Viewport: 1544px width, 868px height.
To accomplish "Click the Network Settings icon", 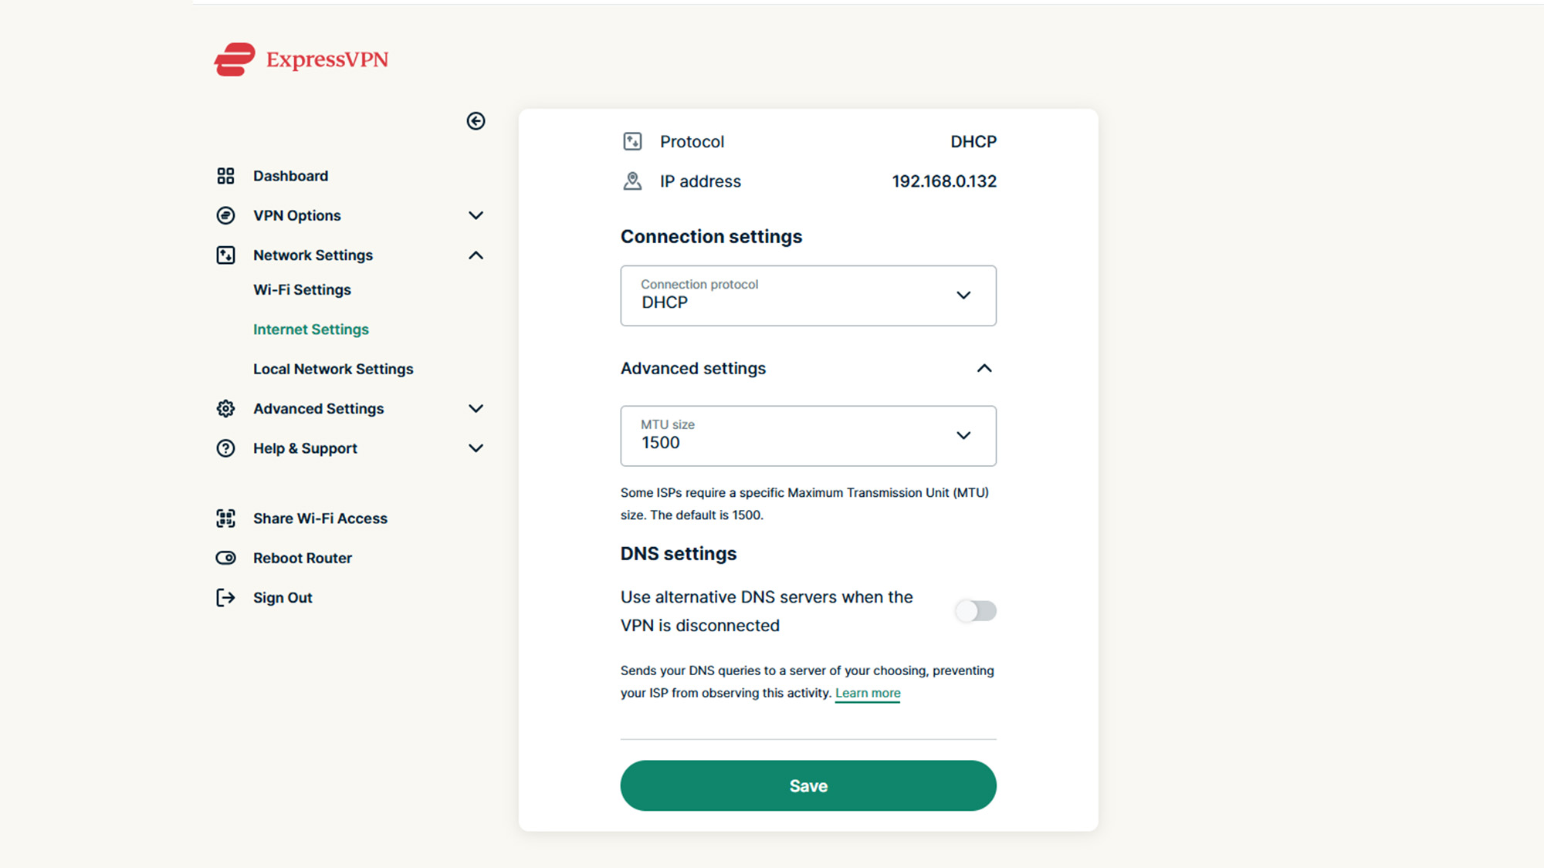I will point(225,255).
